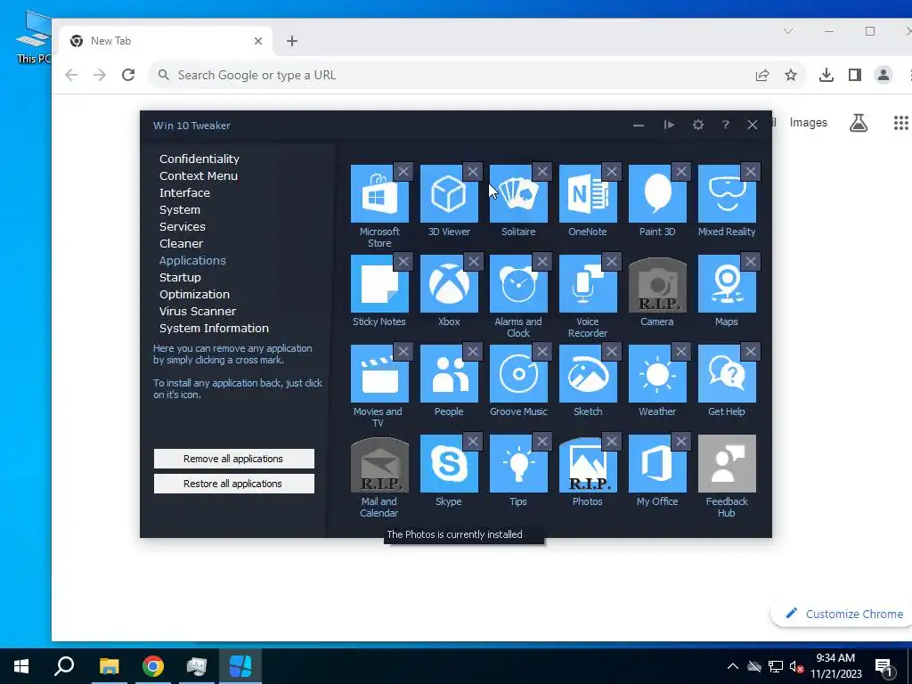912x684 pixels.
Task: Click the Sketch app tile
Action: pos(588,373)
